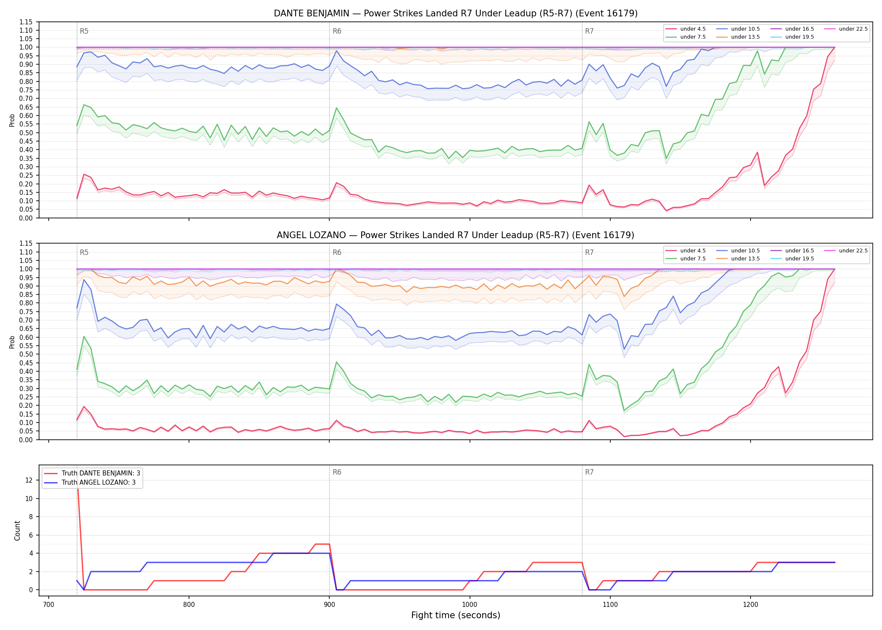The image size is (882, 630).
Task: Click the 800 tick on the time axis
Action: [189, 604]
